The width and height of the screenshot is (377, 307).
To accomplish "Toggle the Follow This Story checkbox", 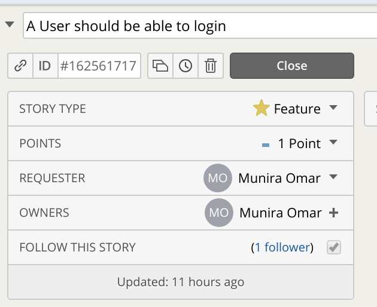I will point(334,247).
